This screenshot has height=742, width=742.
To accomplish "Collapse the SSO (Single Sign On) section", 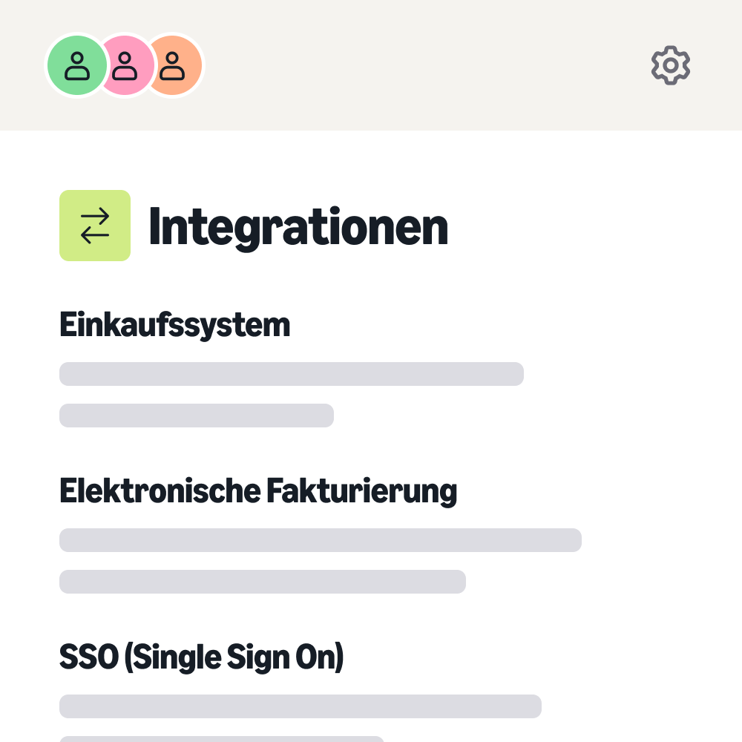I will 201,656.
